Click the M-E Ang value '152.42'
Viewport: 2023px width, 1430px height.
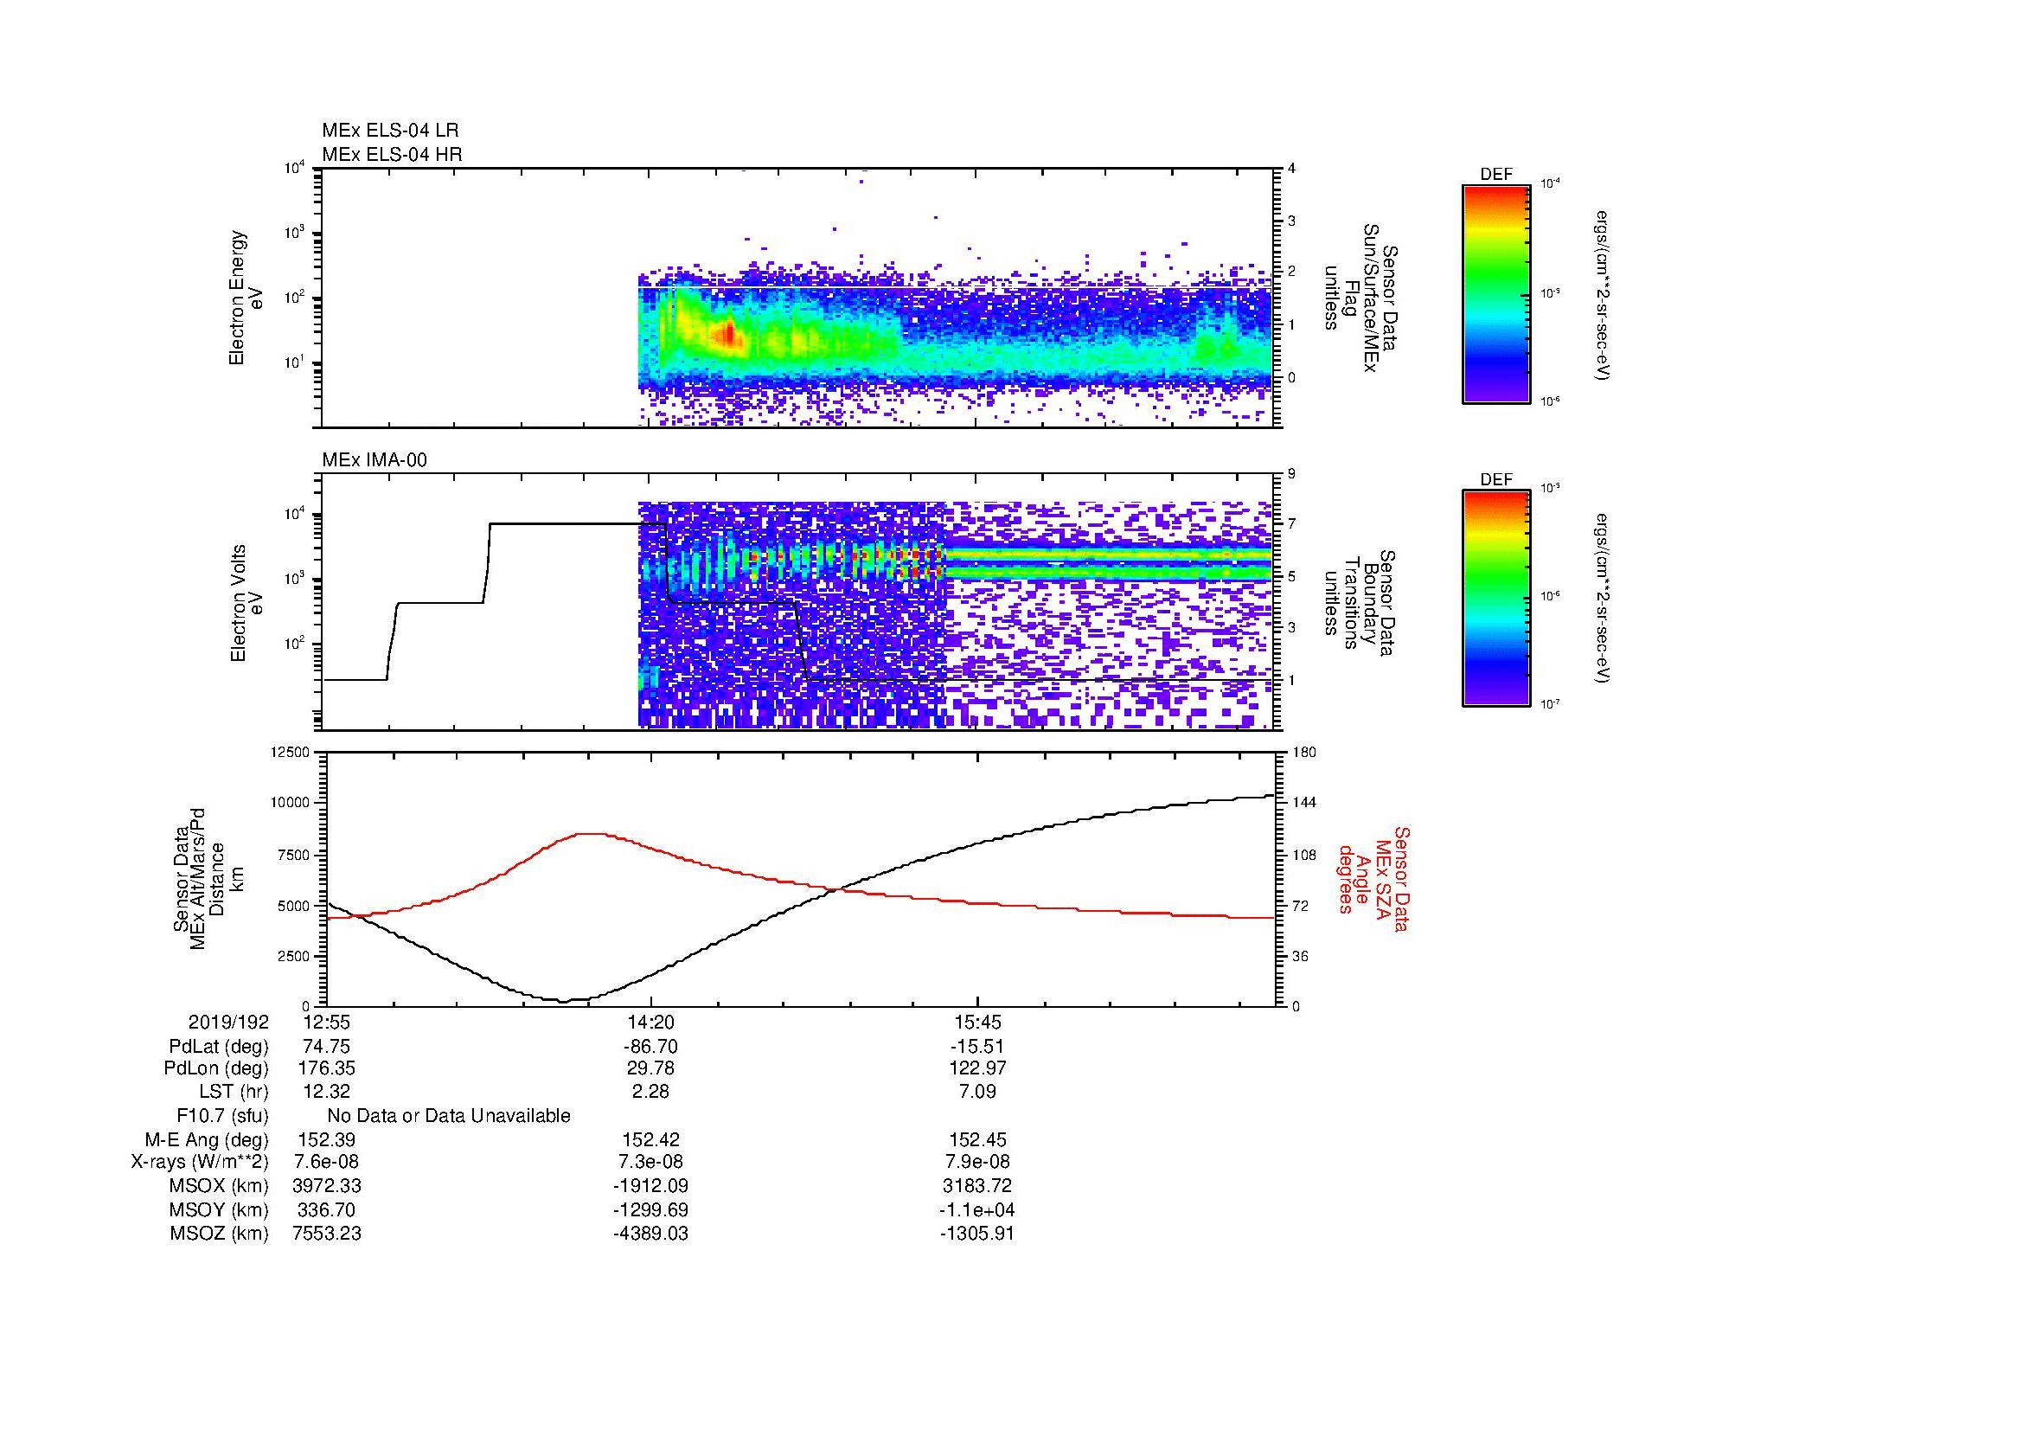[x=650, y=1140]
